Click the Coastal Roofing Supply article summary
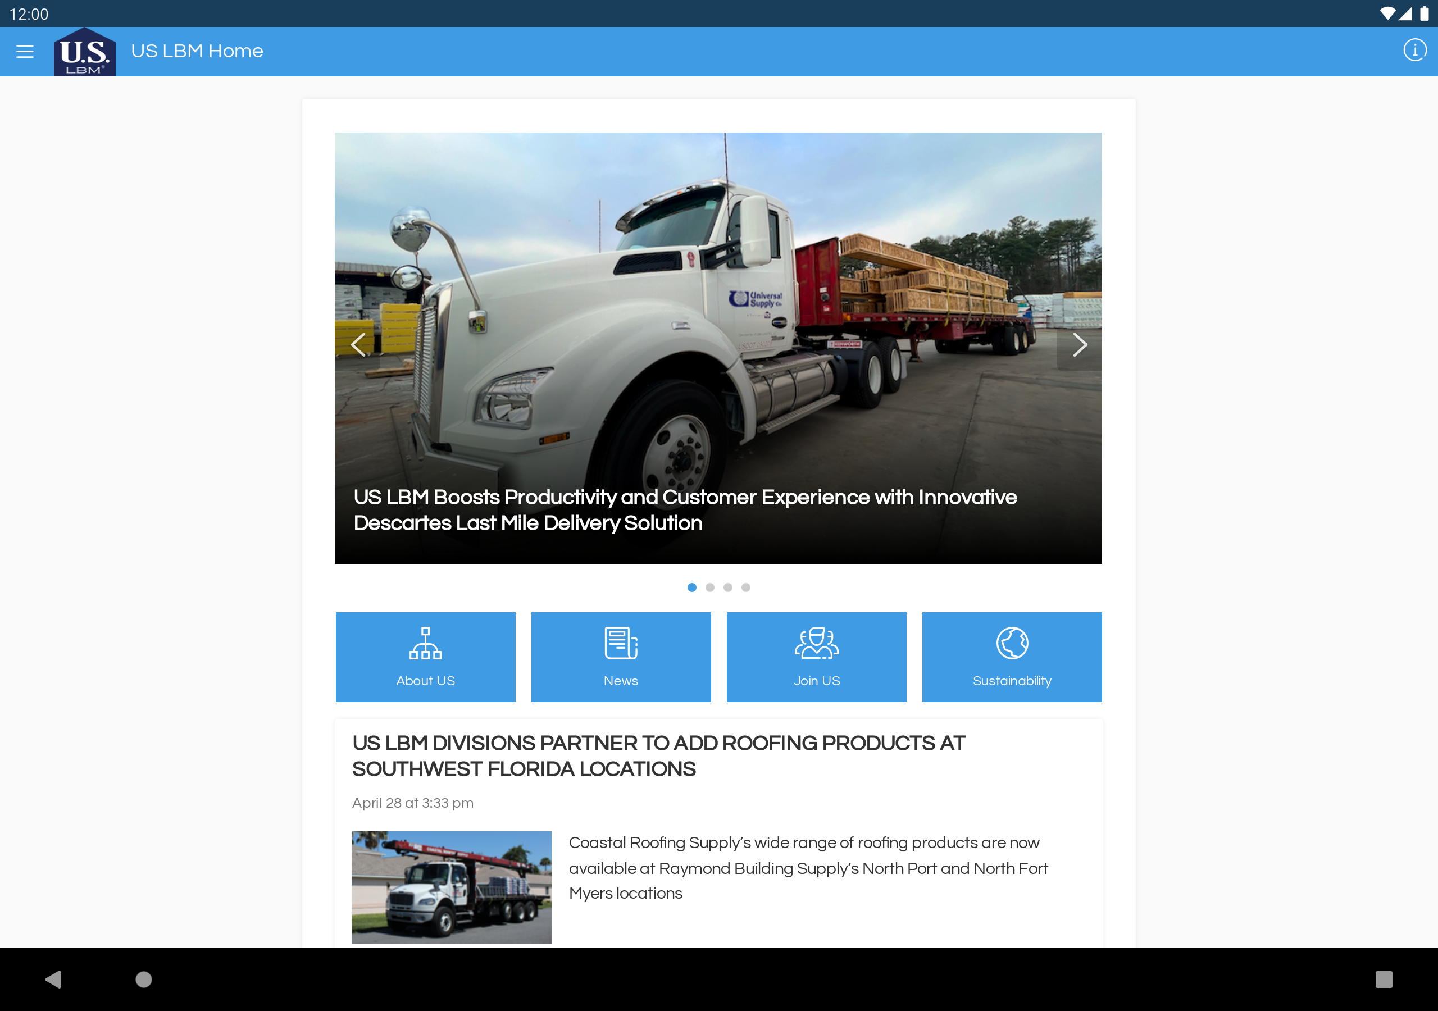This screenshot has height=1011, width=1438. click(x=808, y=868)
